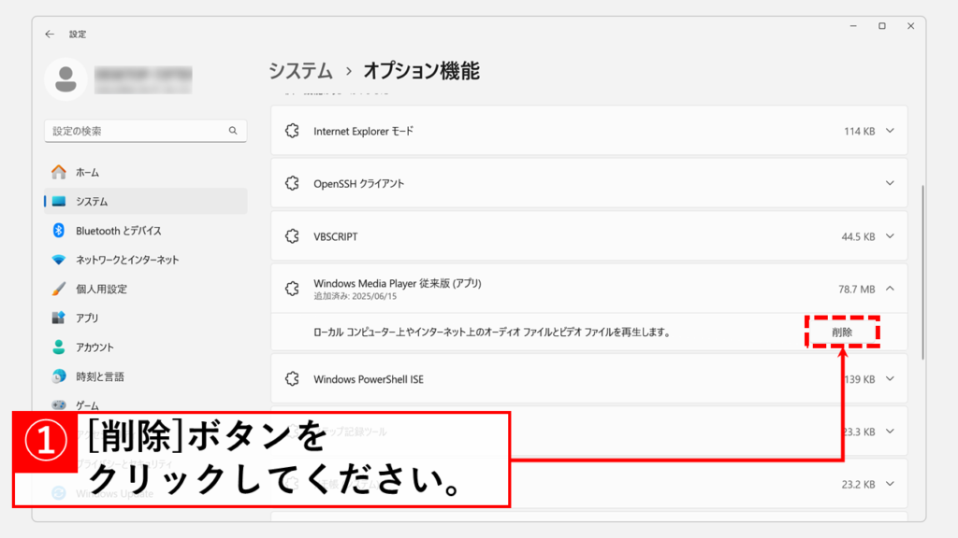Click the Internet Explorer mode feature icon

292,131
